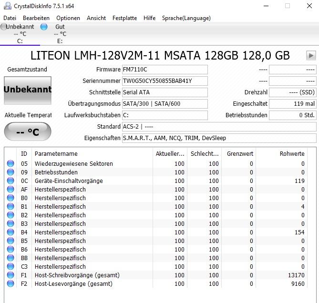Click status icon of row 0C Geräte-Einschaltvorgänge
This screenshot has width=319, height=303.
[x=10, y=181]
